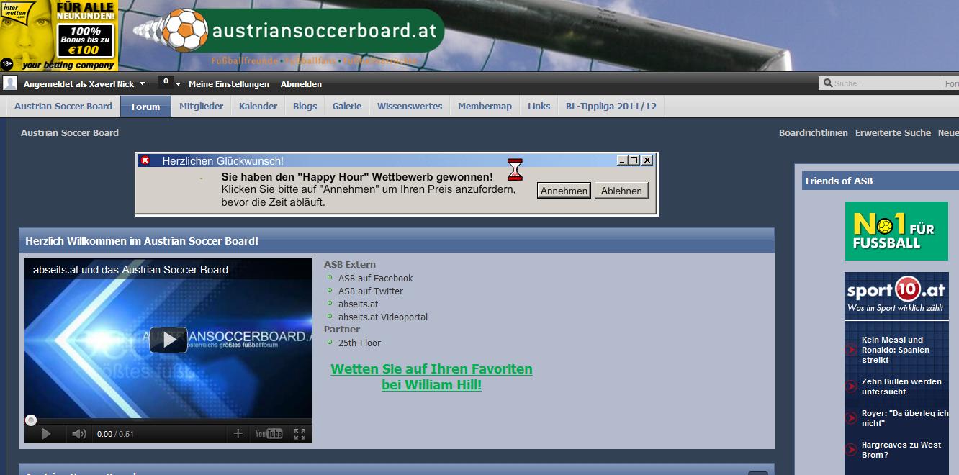Image resolution: width=959 pixels, height=475 pixels.
Task: Open 'Zehn Bullen werden untersucht' news item
Action: [901, 386]
